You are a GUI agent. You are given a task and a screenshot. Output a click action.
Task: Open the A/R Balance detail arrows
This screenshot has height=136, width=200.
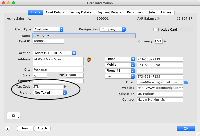[x=158, y=19]
